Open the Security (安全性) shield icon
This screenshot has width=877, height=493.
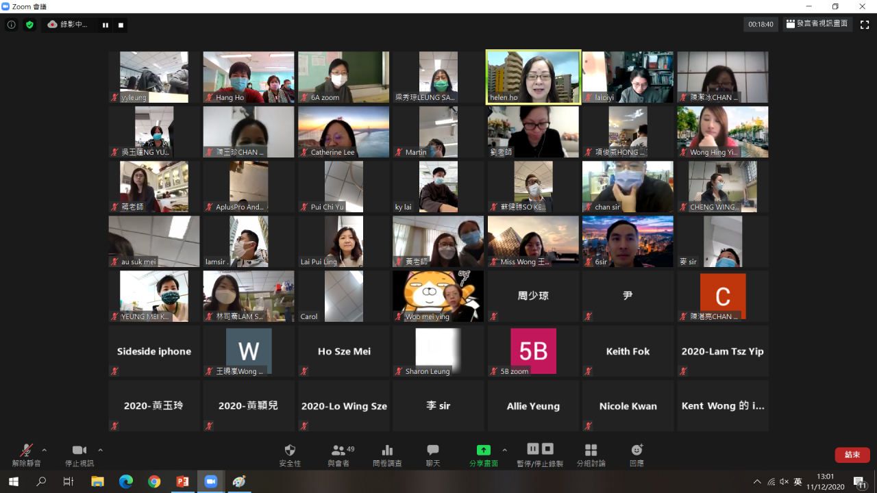click(290, 451)
